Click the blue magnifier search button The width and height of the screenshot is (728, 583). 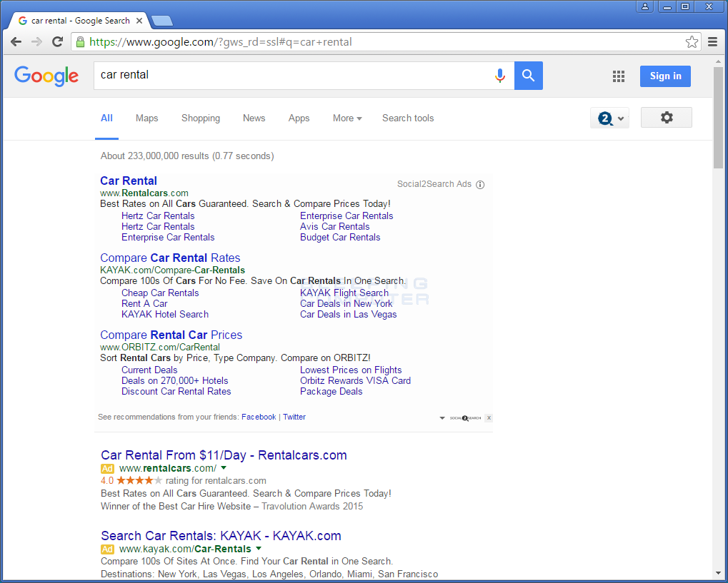click(529, 75)
